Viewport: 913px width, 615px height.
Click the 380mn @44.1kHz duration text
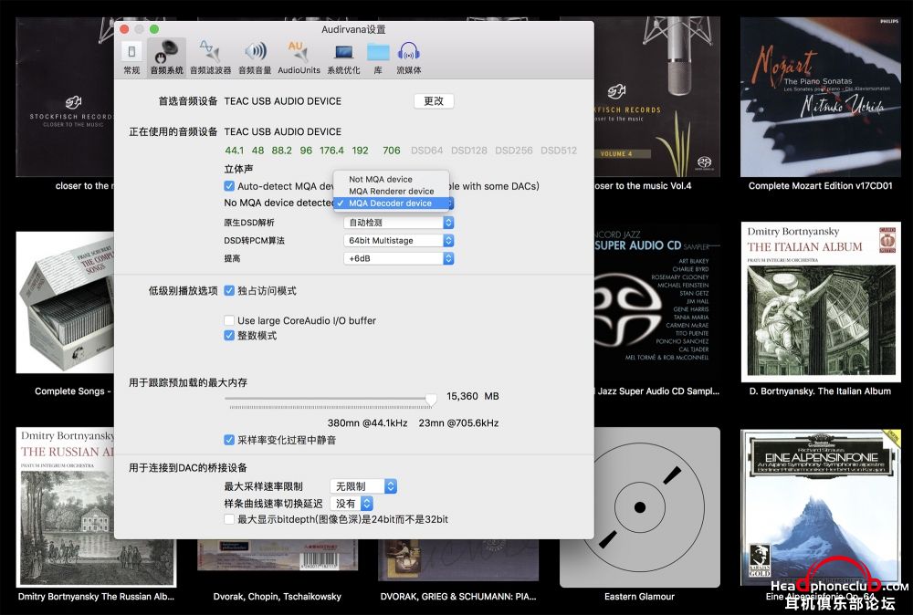pos(367,423)
